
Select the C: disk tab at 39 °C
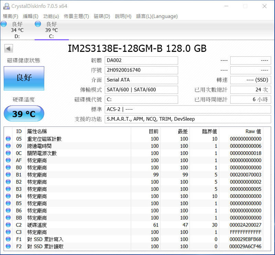click(x=52, y=30)
